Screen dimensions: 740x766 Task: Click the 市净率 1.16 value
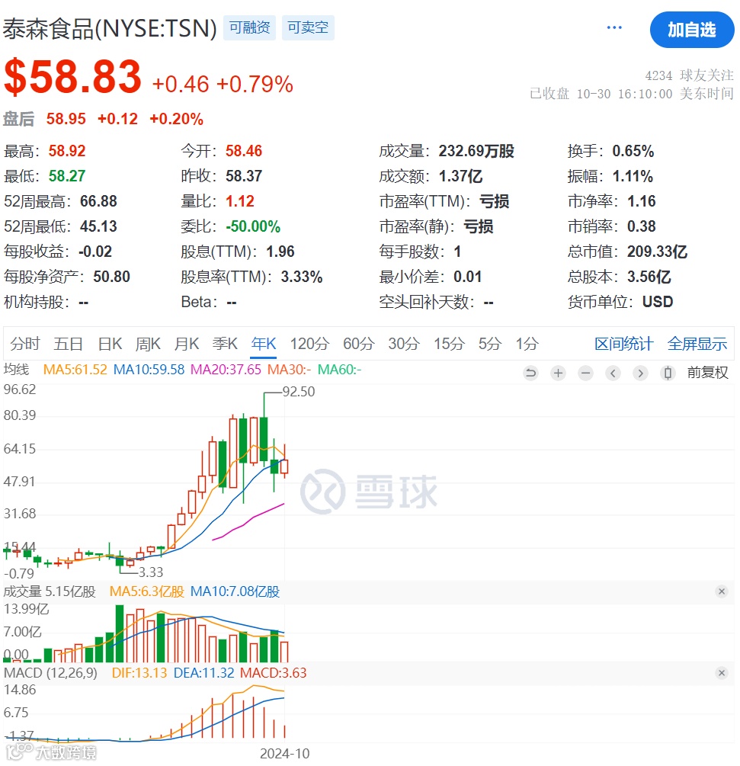pyautogui.click(x=642, y=201)
